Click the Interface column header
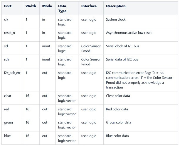The width and height of the screenshot is (180, 146). (89, 6)
